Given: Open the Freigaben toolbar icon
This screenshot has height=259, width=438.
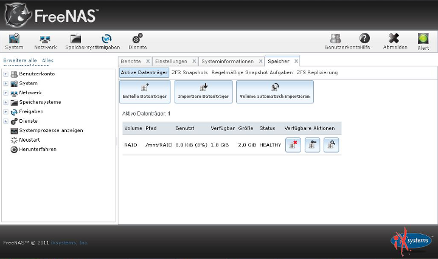Looking at the screenshot, I should (x=106, y=38).
